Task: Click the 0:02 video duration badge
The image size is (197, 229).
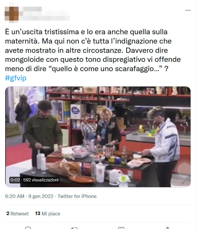Action: 15,180
